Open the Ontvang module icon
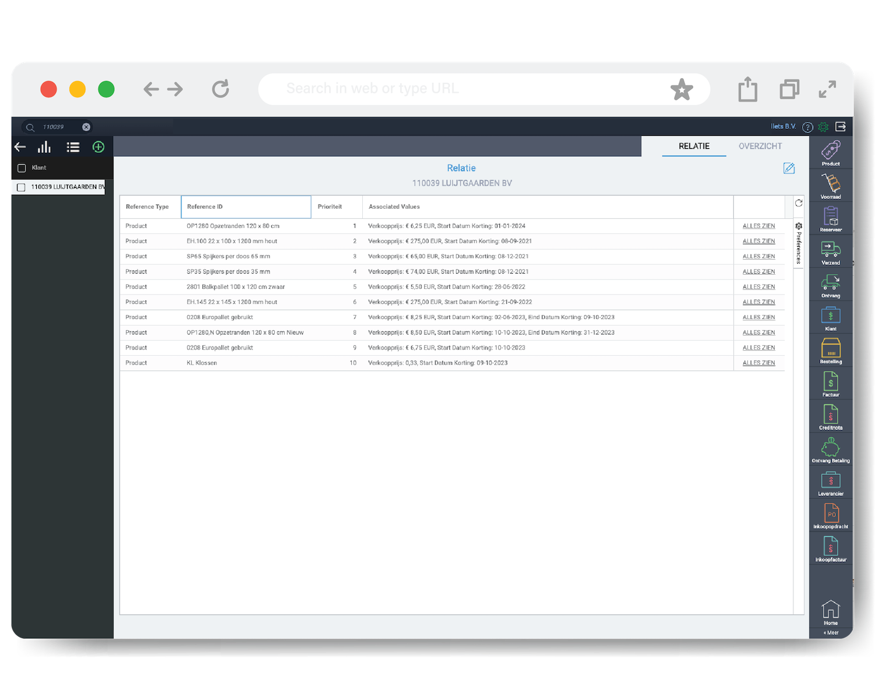The width and height of the screenshot is (875, 700). tap(831, 286)
